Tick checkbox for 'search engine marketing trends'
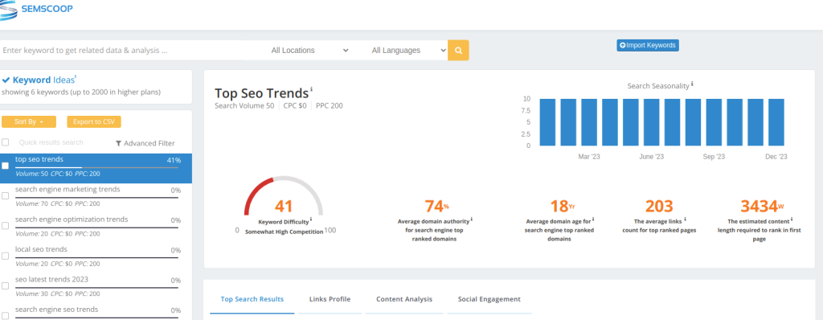Image resolution: width=823 pixels, height=320 pixels. click(x=6, y=195)
